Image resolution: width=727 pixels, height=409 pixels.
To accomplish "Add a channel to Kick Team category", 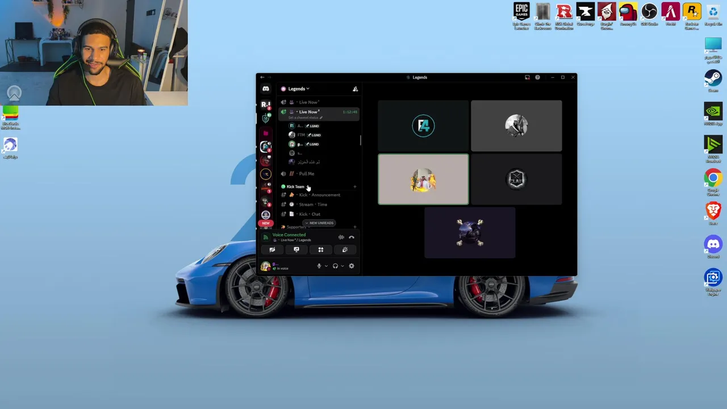I will [354, 186].
